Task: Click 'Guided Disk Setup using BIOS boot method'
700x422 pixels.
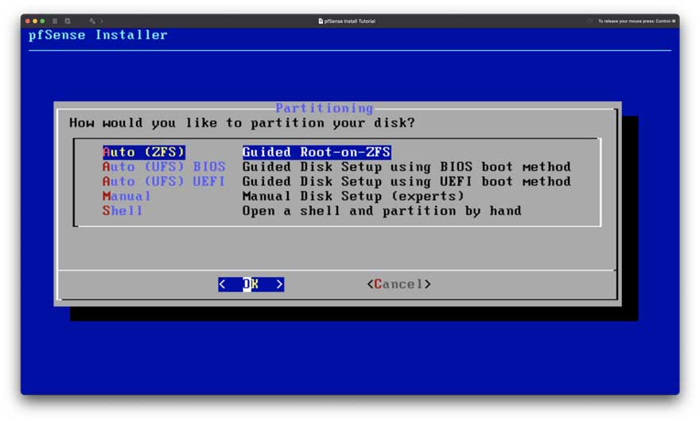Action: coord(406,167)
